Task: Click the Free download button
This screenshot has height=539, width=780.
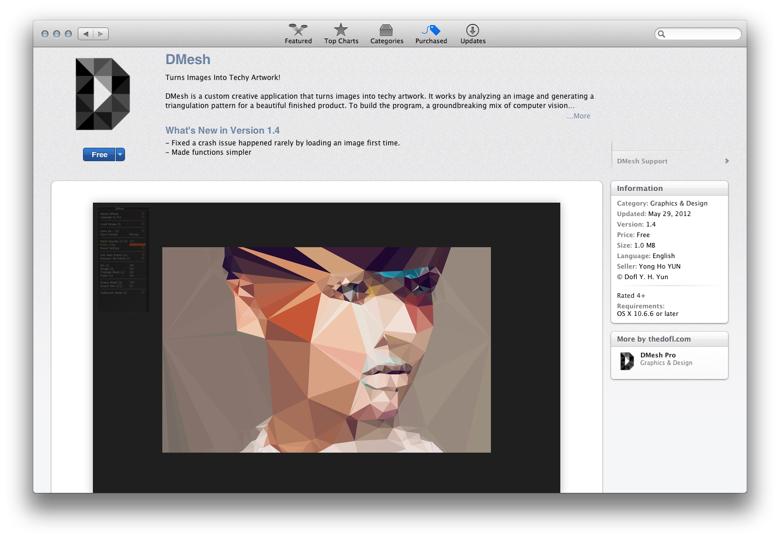Action: click(x=99, y=155)
